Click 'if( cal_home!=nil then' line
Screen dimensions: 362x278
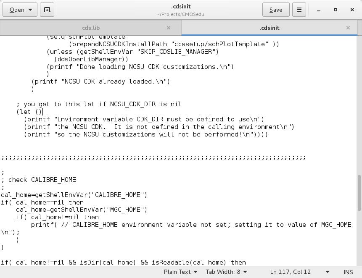tap(57, 217)
